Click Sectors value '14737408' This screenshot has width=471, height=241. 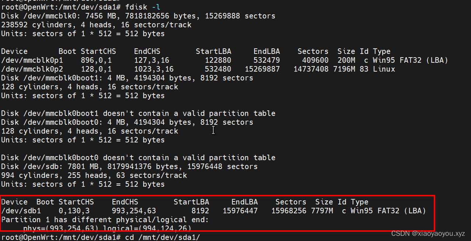311,69
